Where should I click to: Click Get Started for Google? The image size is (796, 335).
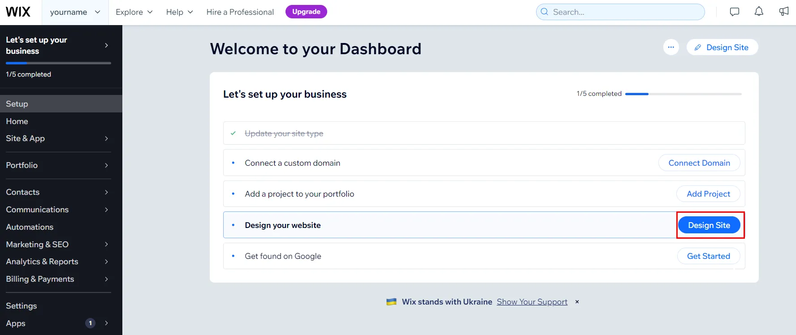pyautogui.click(x=709, y=256)
